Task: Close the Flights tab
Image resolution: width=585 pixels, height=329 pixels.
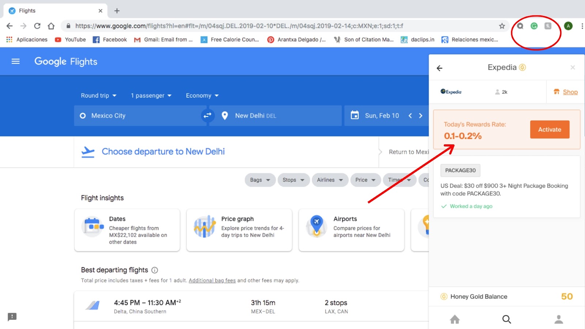Action: pos(101,11)
